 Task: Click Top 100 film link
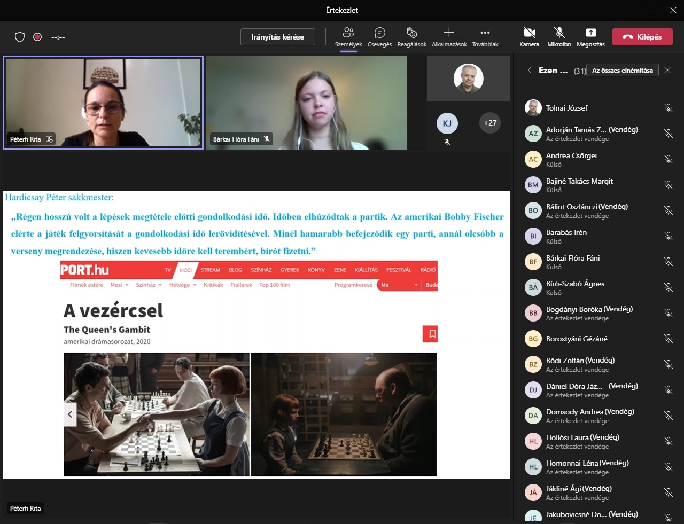click(274, 285)
